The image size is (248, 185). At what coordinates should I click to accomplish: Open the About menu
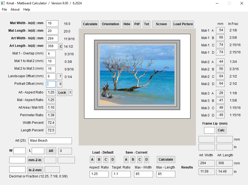15,9
